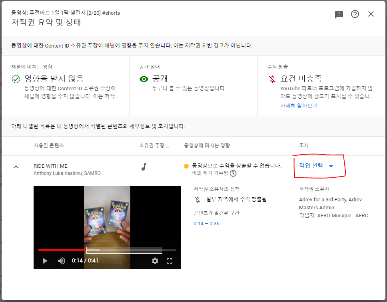Click the red crossed dollar monetization icon
Image resolution: width=387 pixels, height=302 pixels.
pyautogui.click(x=272, y=79)
